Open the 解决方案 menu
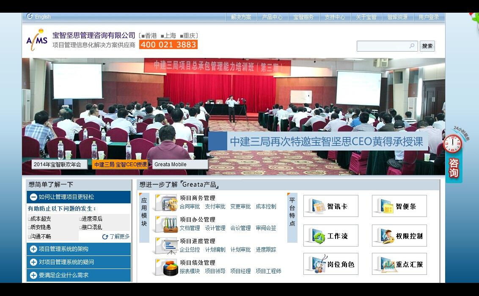Viewport: 479px width, 296px height. (241, 17)
